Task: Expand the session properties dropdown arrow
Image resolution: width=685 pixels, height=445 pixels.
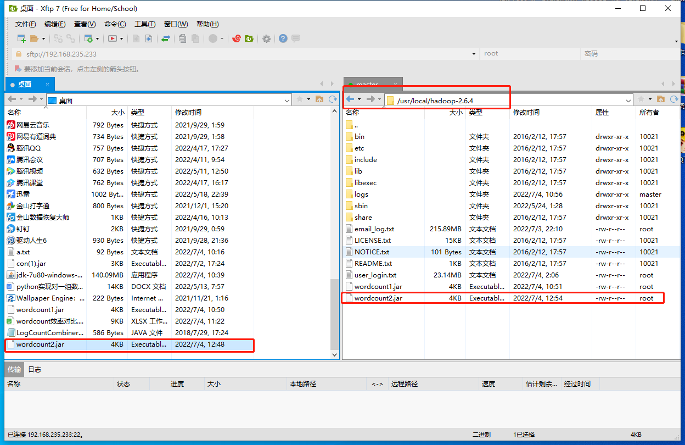Action: (x=98, y=38)
